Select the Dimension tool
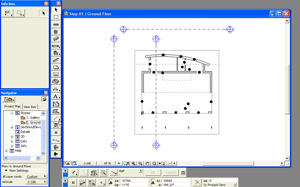300x187 pixels. [x=56, y=89]
